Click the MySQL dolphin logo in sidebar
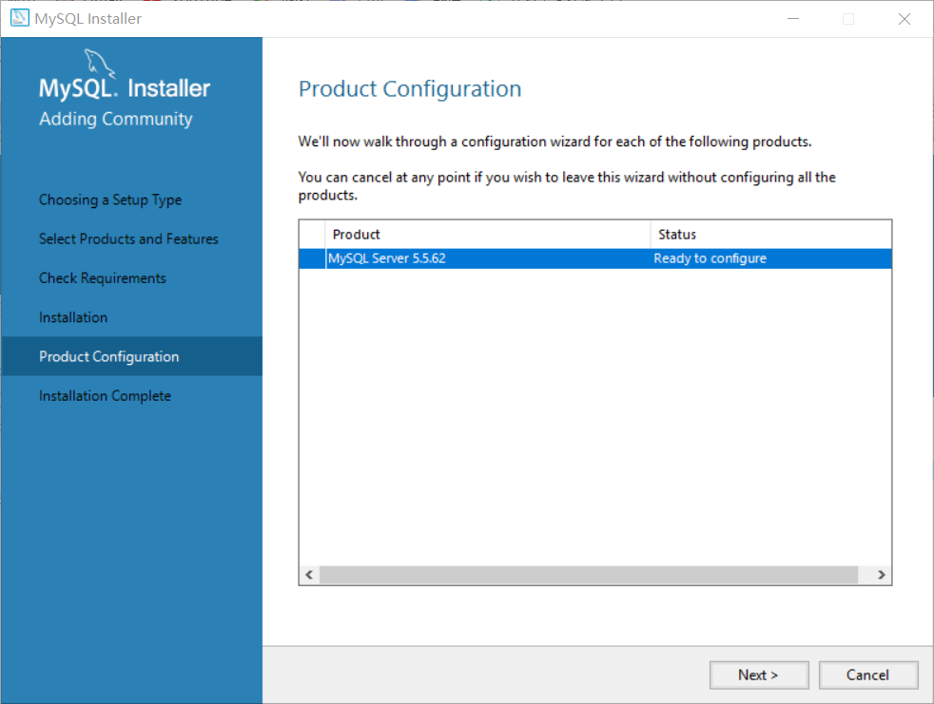This screenshot has height=704, width=934. pos(99,63)
